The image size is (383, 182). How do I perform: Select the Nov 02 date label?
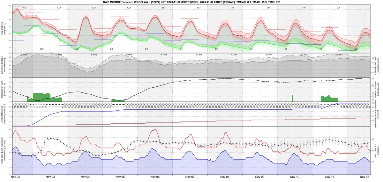(x=15, y=177)
